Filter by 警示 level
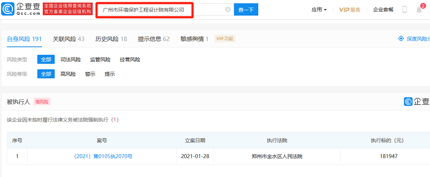This screenshot has width=430, height=177. tap(90, 74)
